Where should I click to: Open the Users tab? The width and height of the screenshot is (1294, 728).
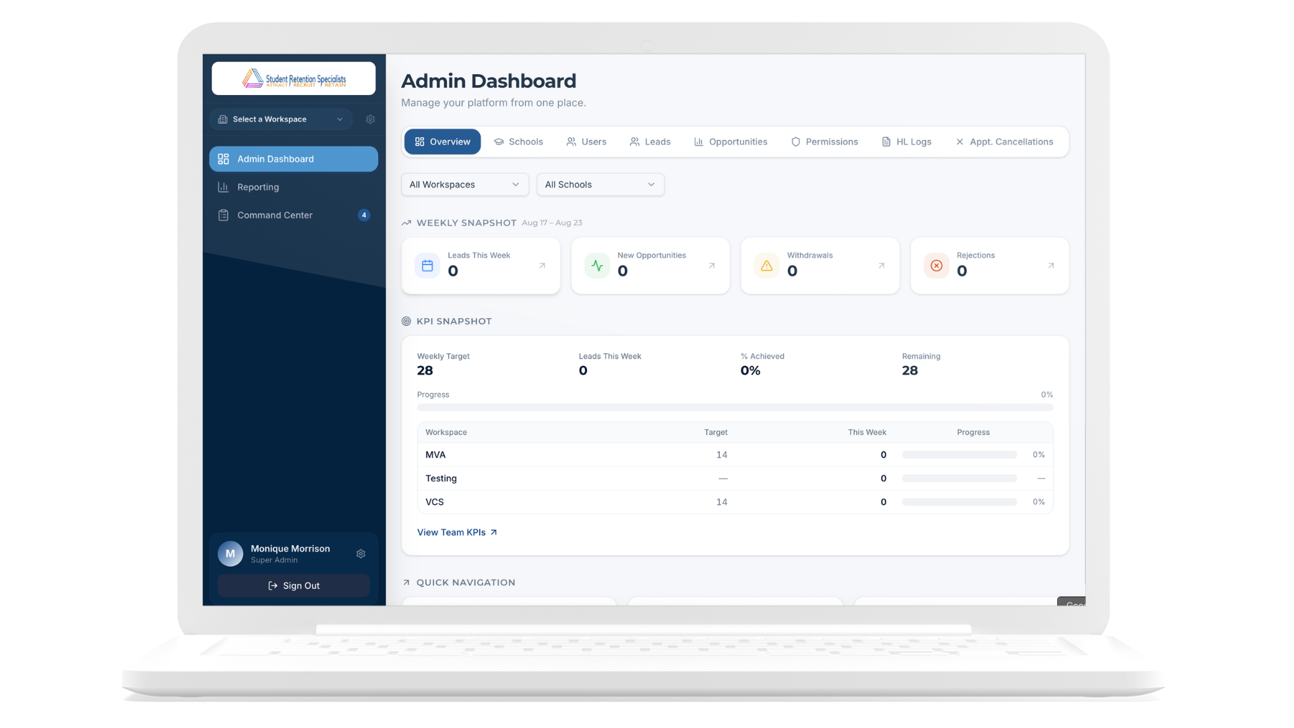tap(586, 142)
